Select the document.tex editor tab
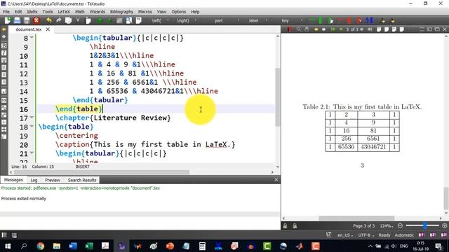The width and height of the screenshot is (449, 252). 29,29
